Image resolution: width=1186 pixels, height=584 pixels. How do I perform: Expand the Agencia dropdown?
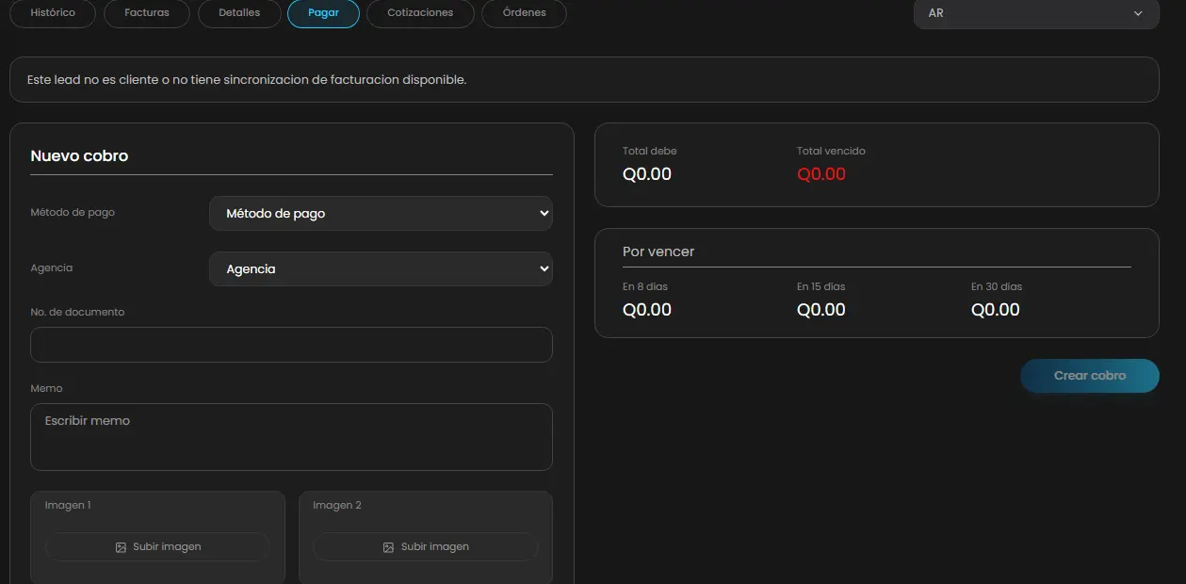pos(381,268)
